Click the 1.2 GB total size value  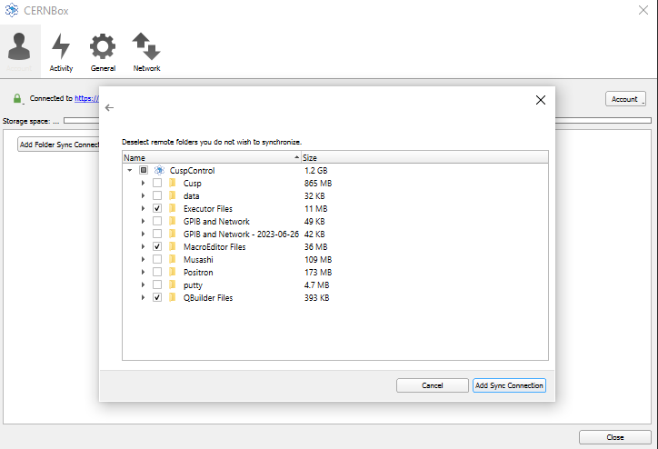[x=315, y=170]
